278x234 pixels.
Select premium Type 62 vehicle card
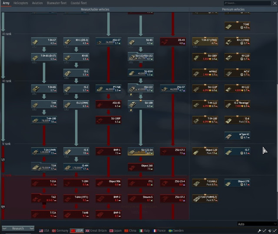click(x=237, y=136)
